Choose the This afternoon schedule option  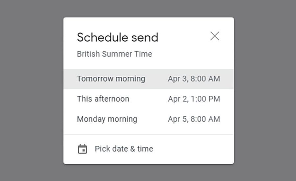point(149,99)
